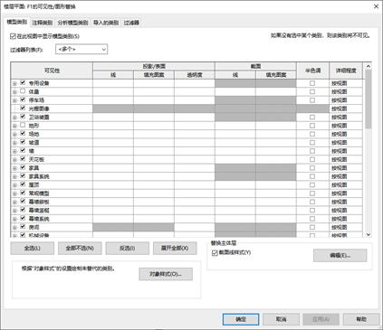Image resolution: width=383 pixels, height=330 pixels.
Task: Toggle 在此视图中显示模型类别 checkbox
Action: [x=13, y=36]
